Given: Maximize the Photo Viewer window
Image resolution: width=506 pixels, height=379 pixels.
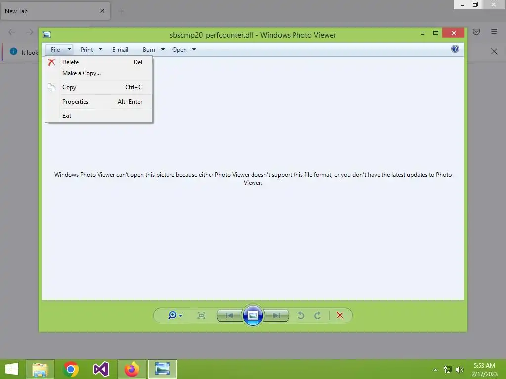Looking at the screenshot, I should tap(436, 33).
